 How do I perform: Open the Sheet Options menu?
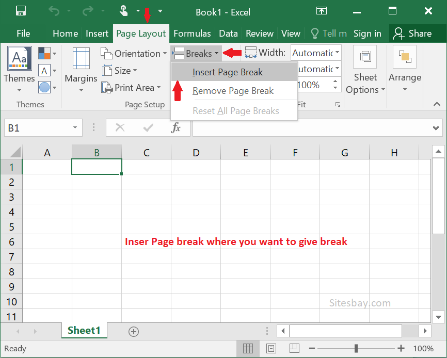[365, 70]
